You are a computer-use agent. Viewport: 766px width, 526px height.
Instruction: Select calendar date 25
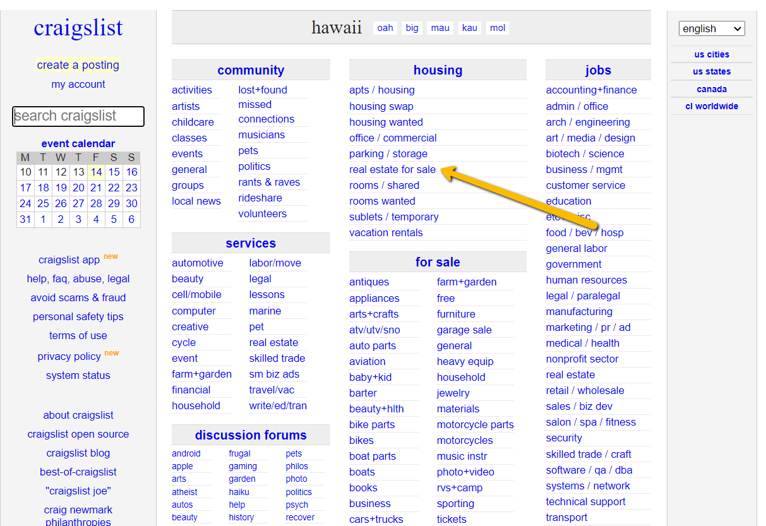tap(43, 203)
